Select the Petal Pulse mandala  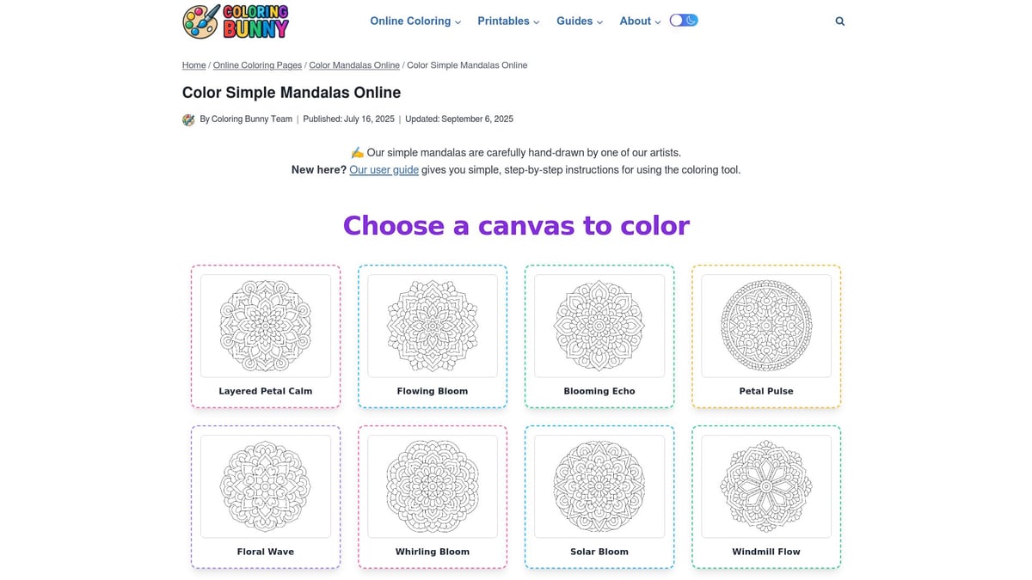(x=765, y=327)
